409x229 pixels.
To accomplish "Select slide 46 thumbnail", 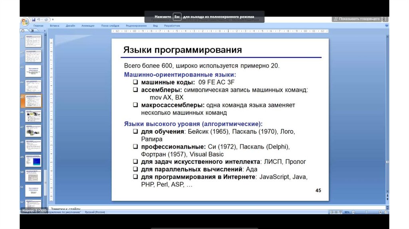I will pyautogui.click(x=34, y=116).
